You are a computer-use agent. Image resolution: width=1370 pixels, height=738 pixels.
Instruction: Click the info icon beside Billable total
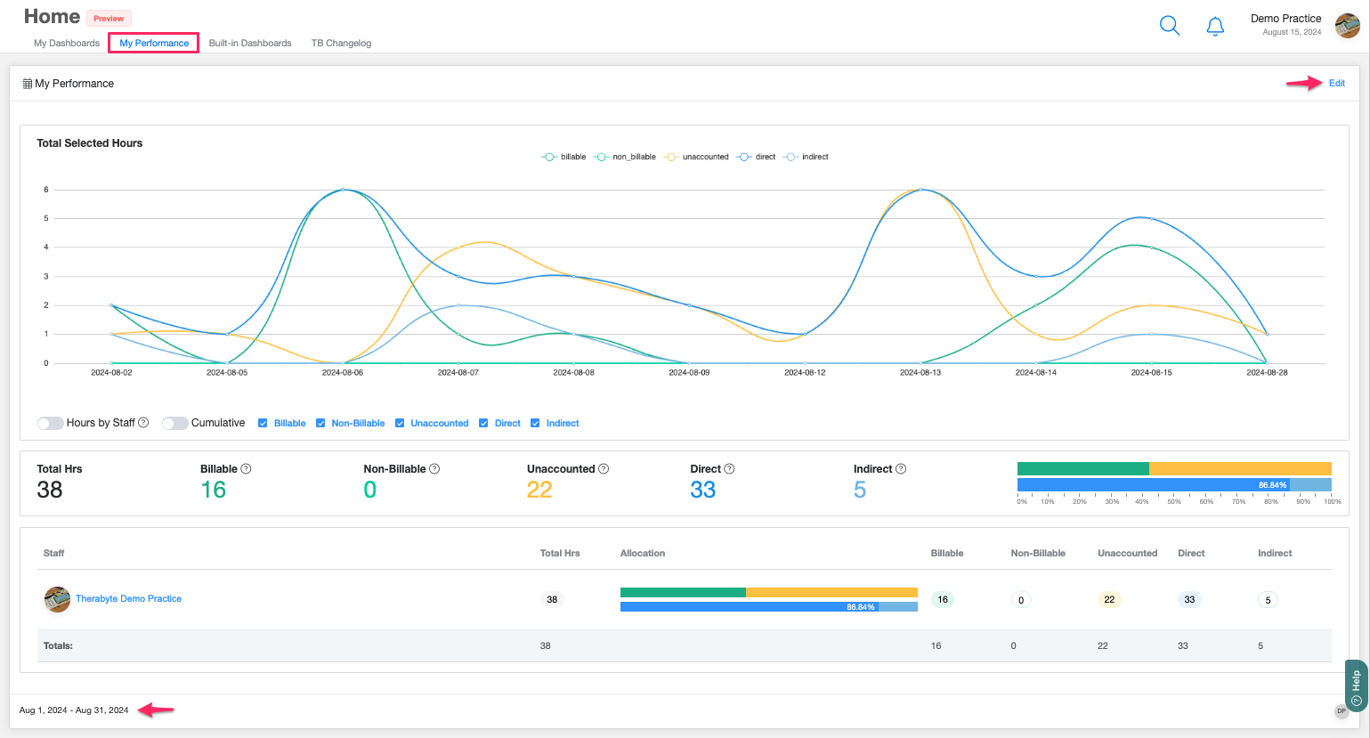[x=247, y=469]
